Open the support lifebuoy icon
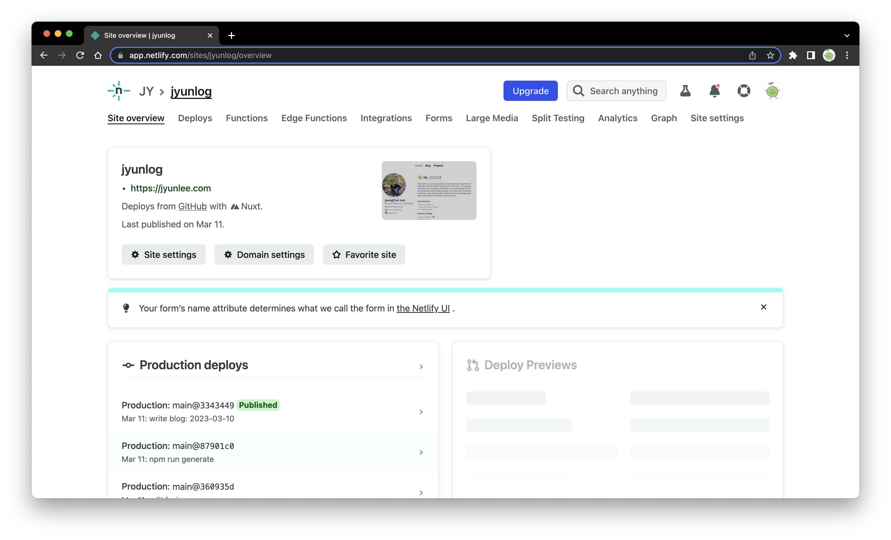The height and width of the screenshot is (540, 891). (x=744, y=91)
